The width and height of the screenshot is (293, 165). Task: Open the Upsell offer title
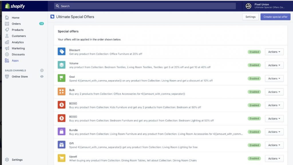73,157
